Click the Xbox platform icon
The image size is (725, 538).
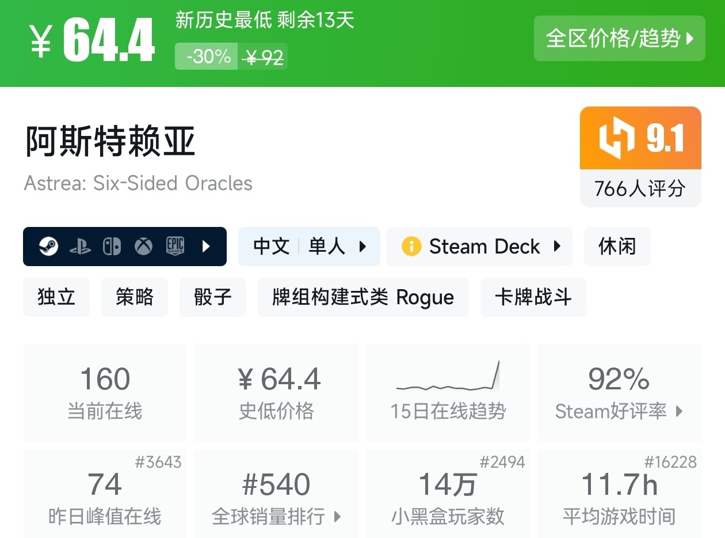click(143, 247)
